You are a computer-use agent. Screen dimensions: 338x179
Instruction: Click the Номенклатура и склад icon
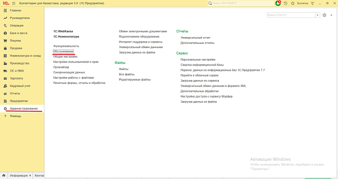5,56
